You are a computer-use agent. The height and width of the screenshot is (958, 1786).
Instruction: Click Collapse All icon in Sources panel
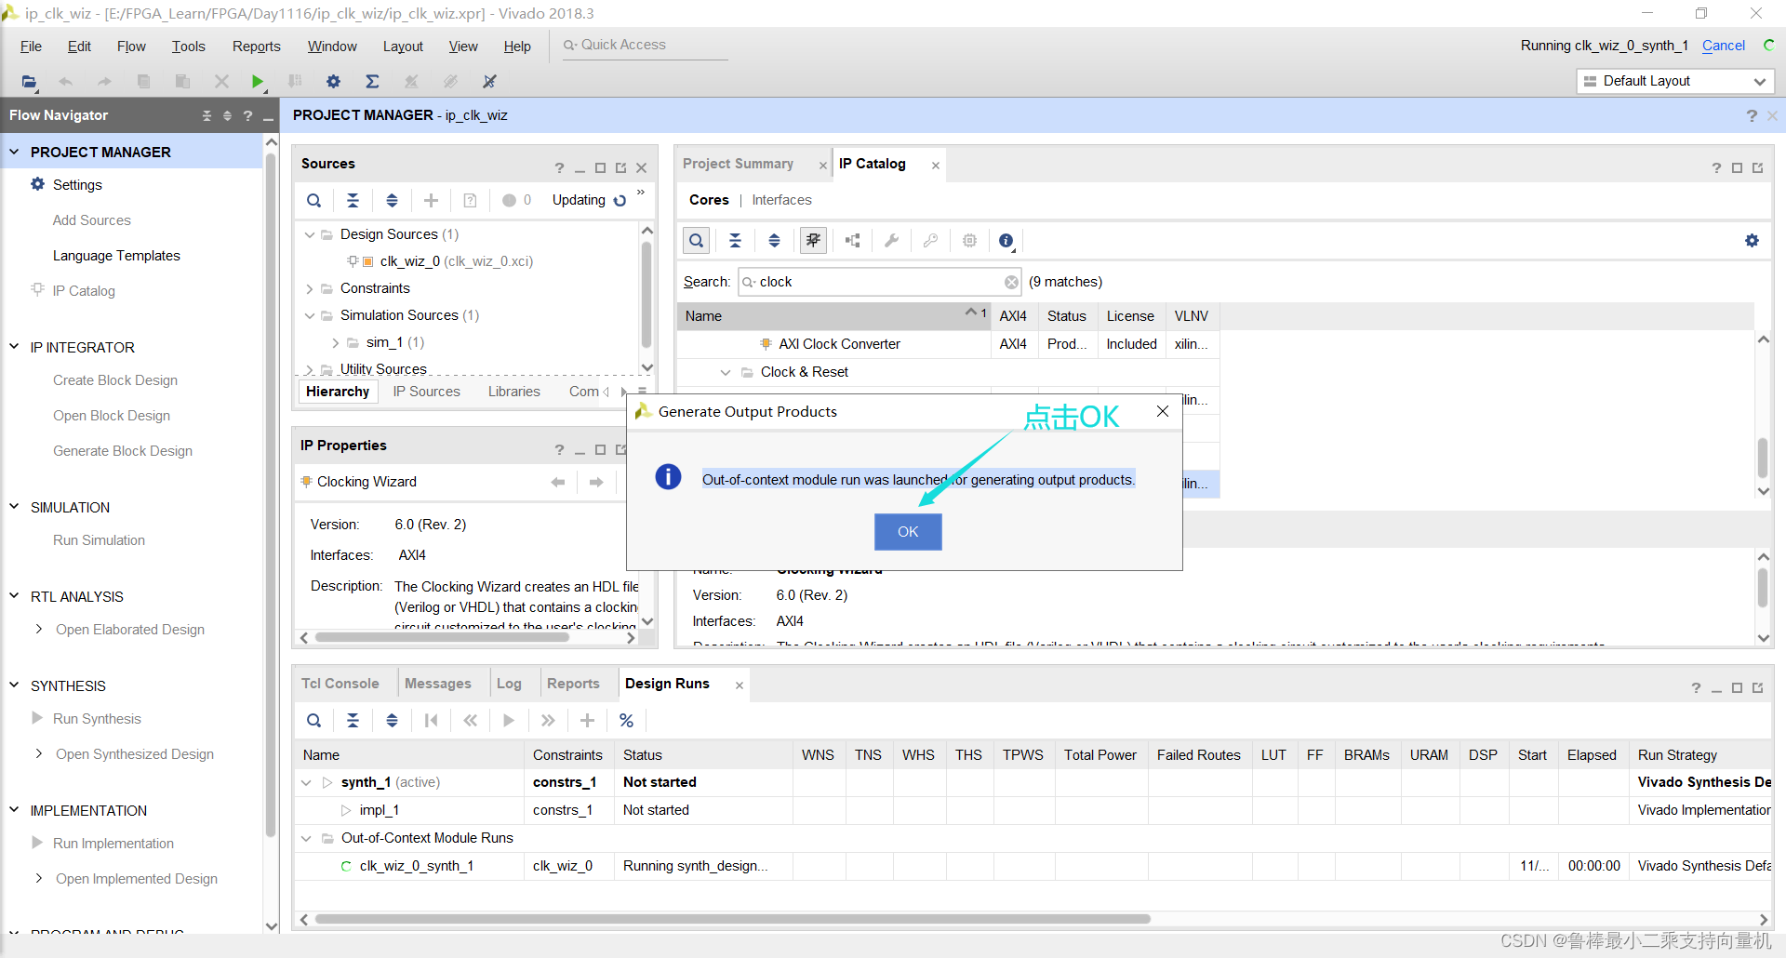[x=353, y=200]
